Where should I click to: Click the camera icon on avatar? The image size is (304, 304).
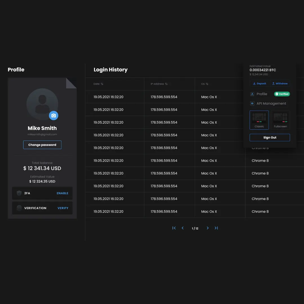coord(53,115)
